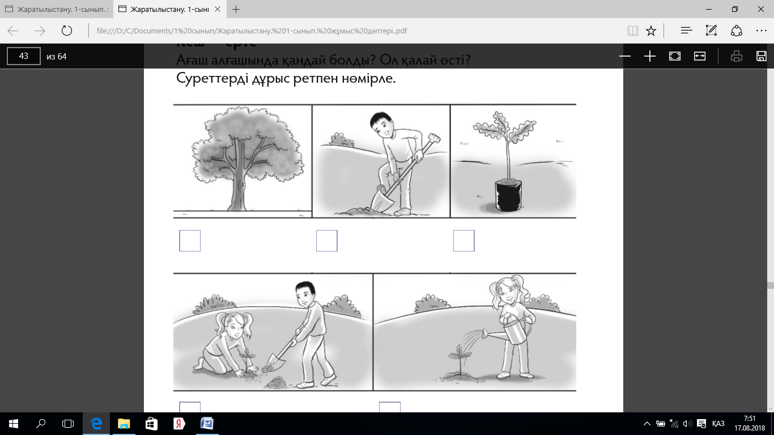The height and width of the screenshot is (435, 774).
Task: Fit the PDF to window width
Action: tap(700, 56)
